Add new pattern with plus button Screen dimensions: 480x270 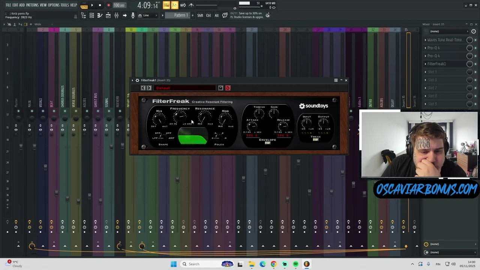(193, 15)
